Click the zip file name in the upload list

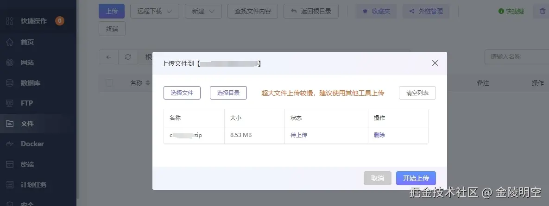[x=186, y=135]
